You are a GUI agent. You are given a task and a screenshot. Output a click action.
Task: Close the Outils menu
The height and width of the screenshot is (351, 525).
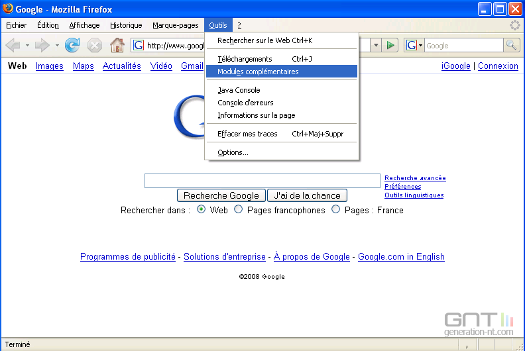pos(218,25)
